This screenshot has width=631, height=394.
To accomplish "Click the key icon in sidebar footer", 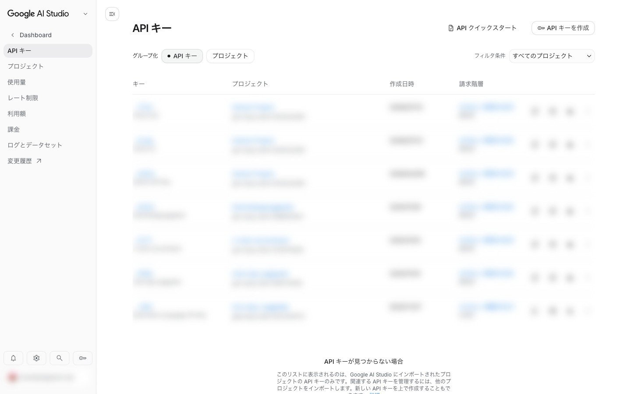I will [83, 358].
